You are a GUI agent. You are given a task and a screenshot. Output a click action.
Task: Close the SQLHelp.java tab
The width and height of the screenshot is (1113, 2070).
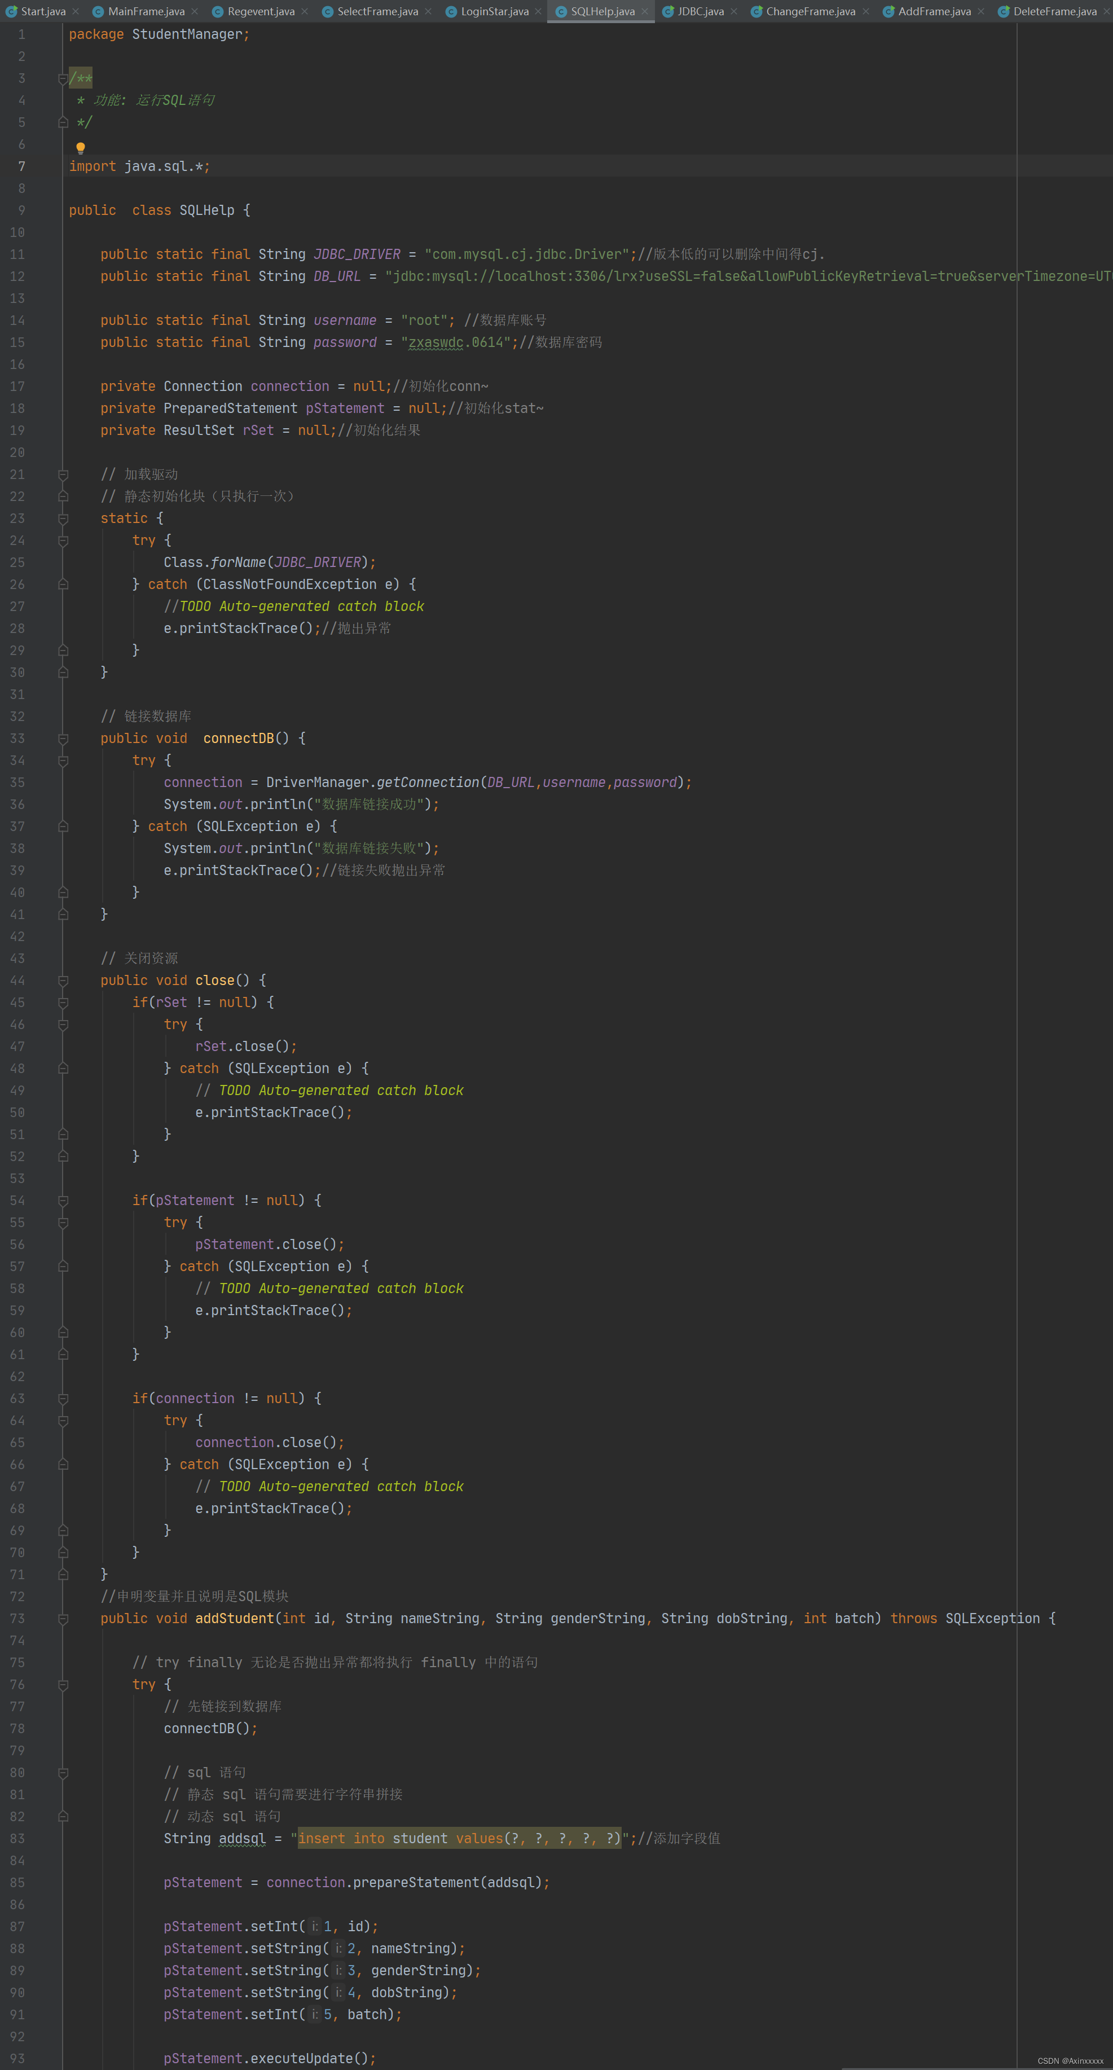tap(644, 11)
